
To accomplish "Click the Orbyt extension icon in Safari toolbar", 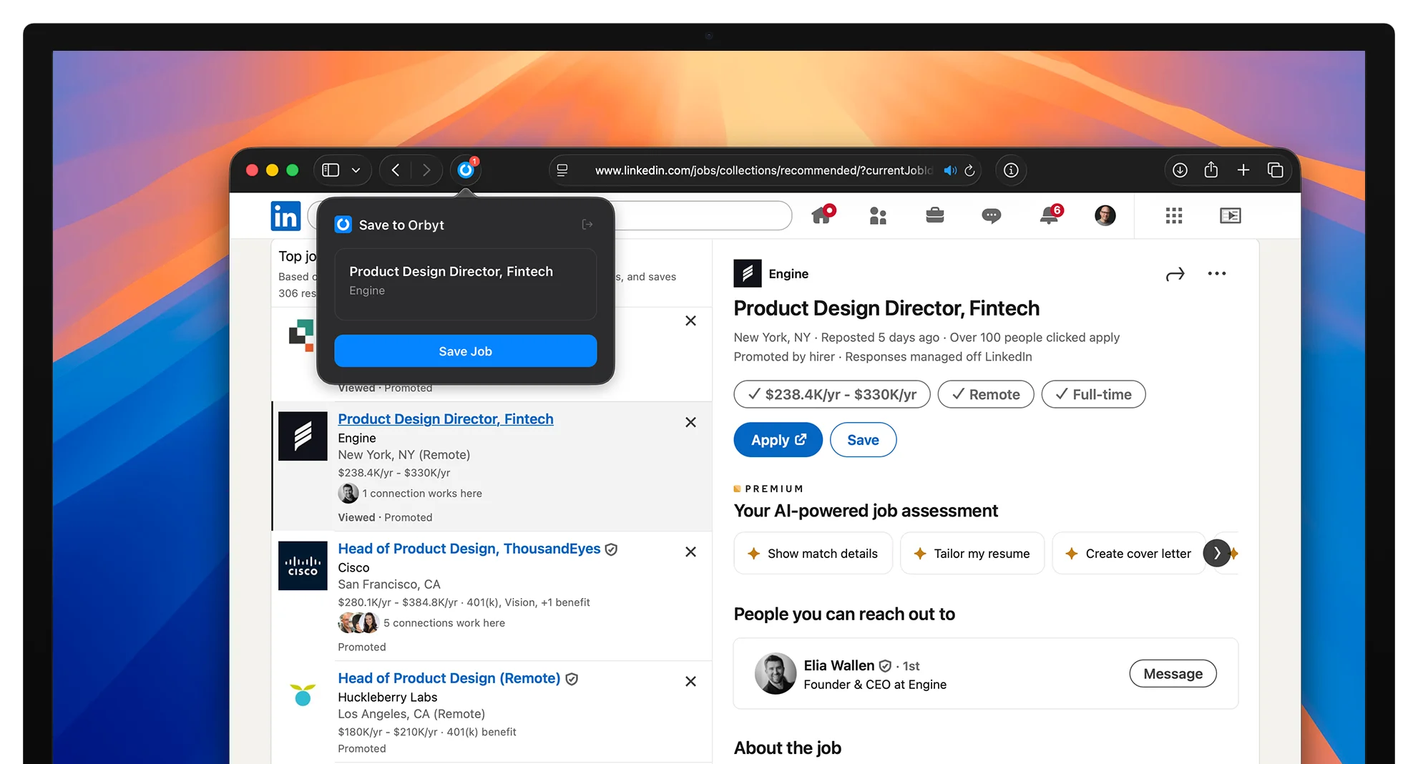I will tap(465, 170).
